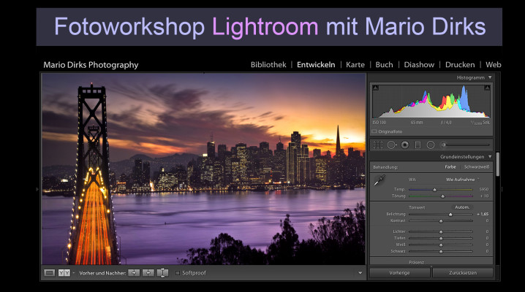Go to the Web module
The width and height of the screenshot is (525, 292).
coord(494,65)
